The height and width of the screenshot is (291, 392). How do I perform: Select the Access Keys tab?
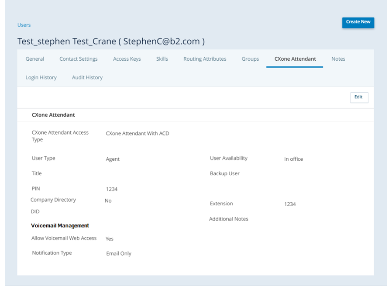pyautogui.click(x=127, y=59)
